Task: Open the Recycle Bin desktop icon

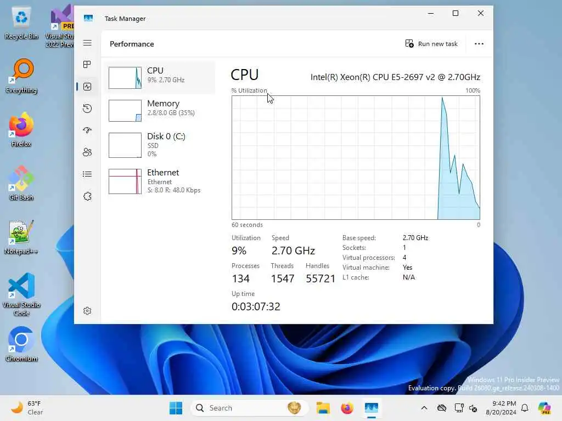Action: (x=21, y=24)
